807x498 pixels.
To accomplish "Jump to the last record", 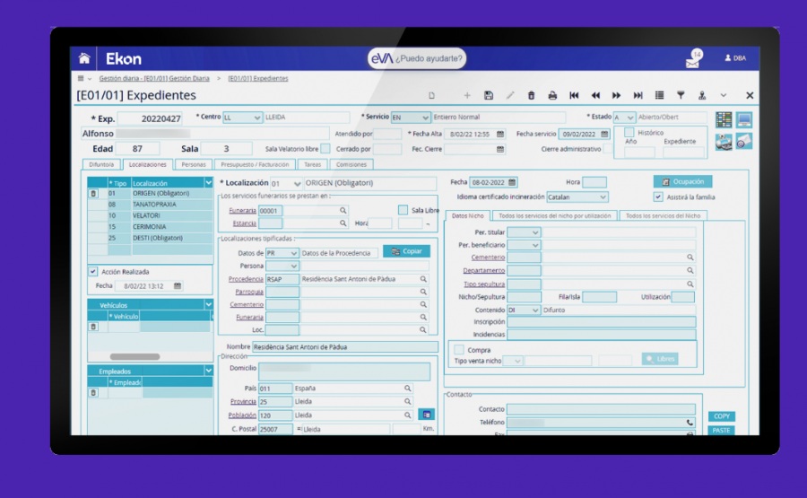I will (638, 95).
